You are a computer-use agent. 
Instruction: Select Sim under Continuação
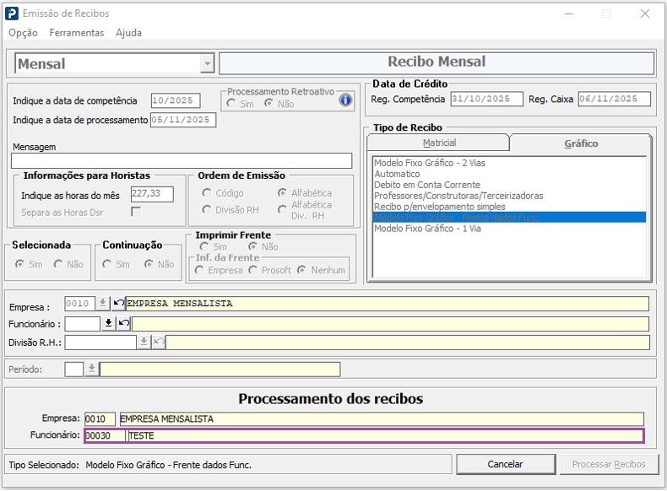[107, 264]
